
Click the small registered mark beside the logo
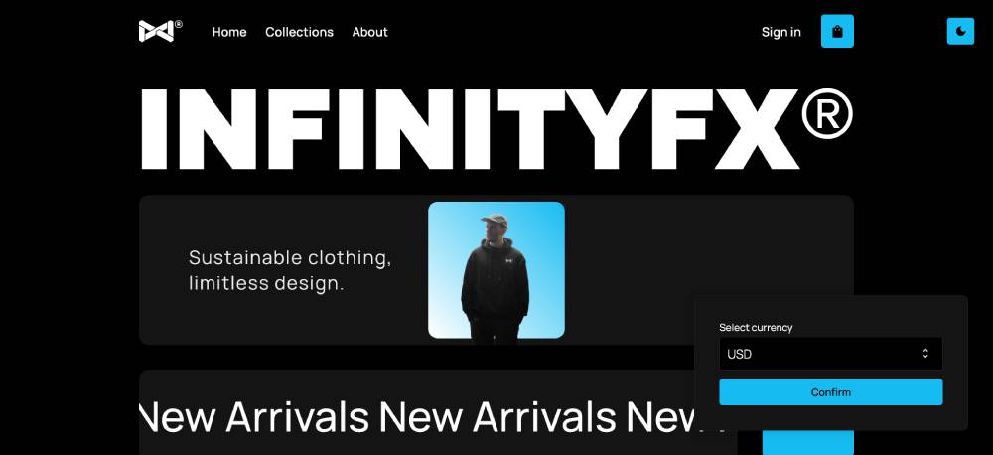coord(179,24)
